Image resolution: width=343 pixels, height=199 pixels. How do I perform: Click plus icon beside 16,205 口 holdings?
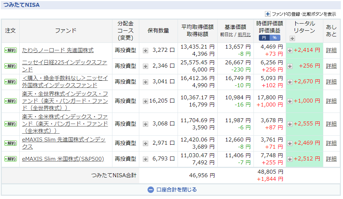[145, 101]
